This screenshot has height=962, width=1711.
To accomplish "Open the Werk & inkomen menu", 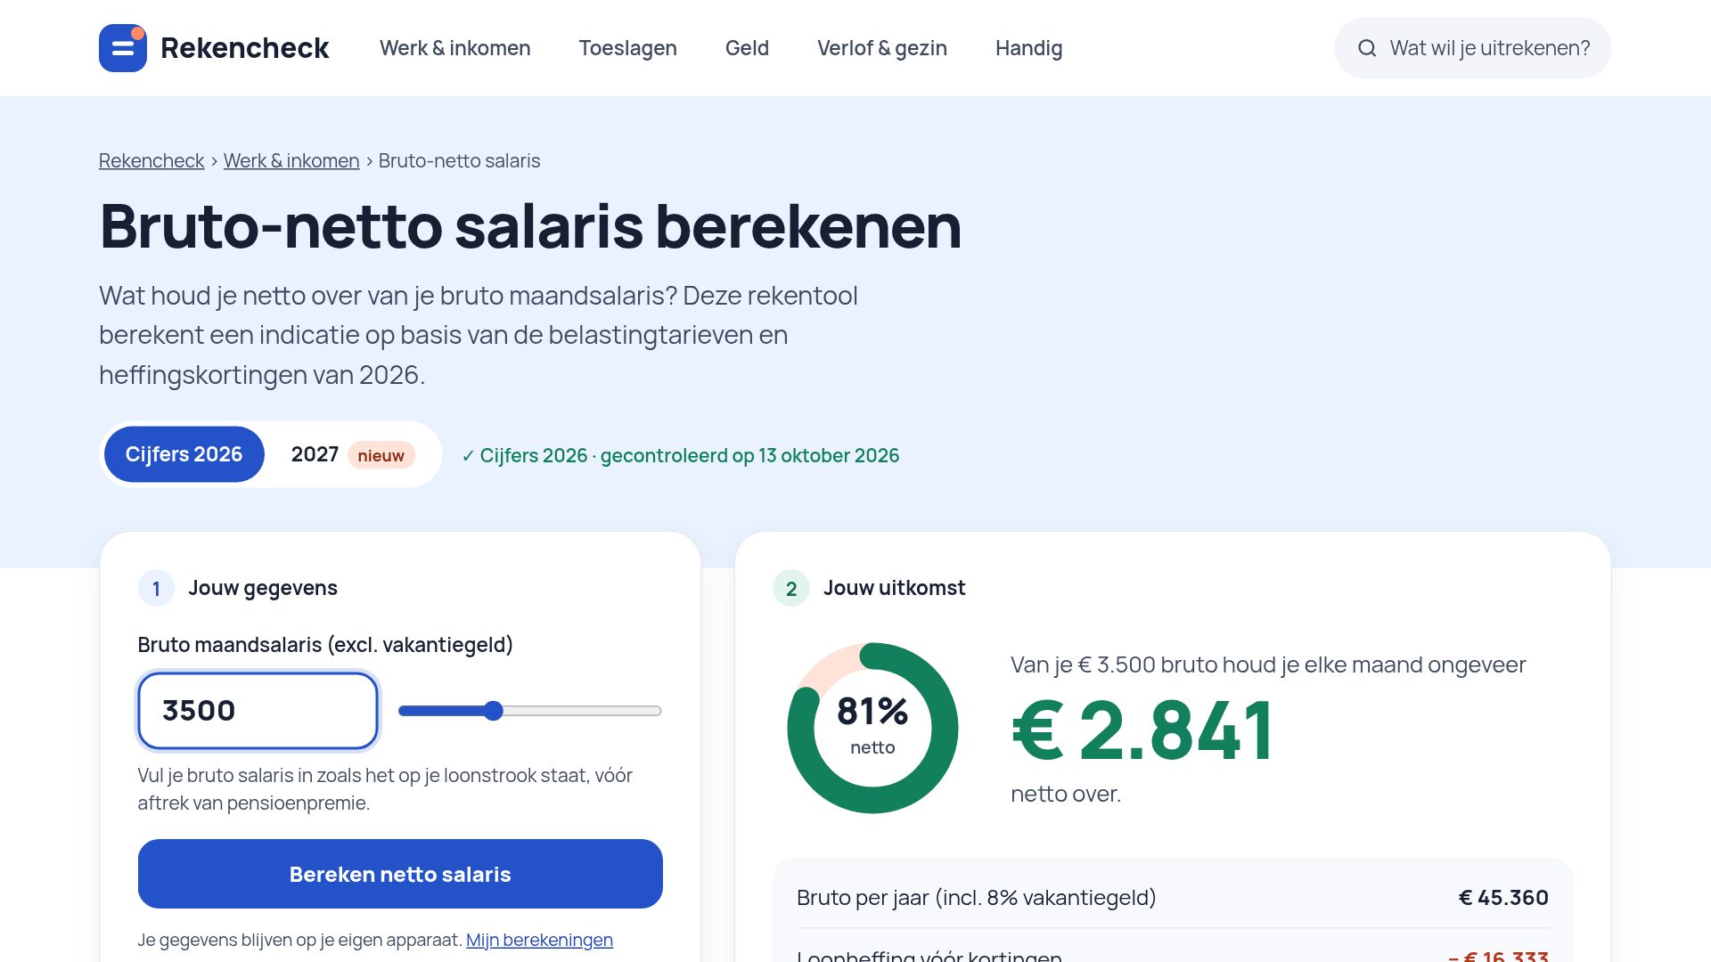I will 455,48.
